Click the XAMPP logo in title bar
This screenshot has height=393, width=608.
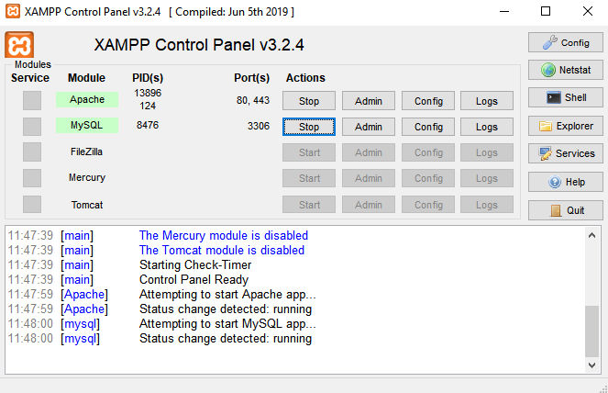(13, 11)
